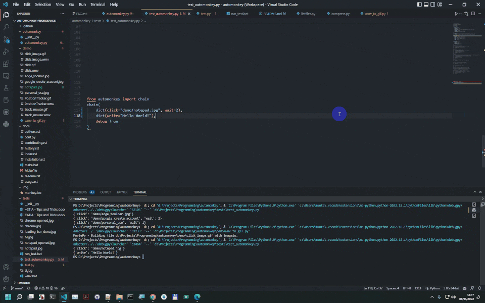Open the Terminal menu
485x303 pixels.
98,4
